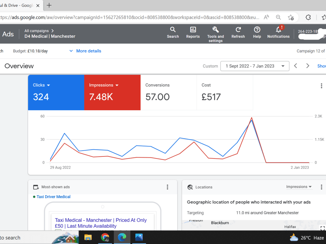The image size is (326, 244).
Task: Select the Cost metric card
Action: click(x=225, y=92)
